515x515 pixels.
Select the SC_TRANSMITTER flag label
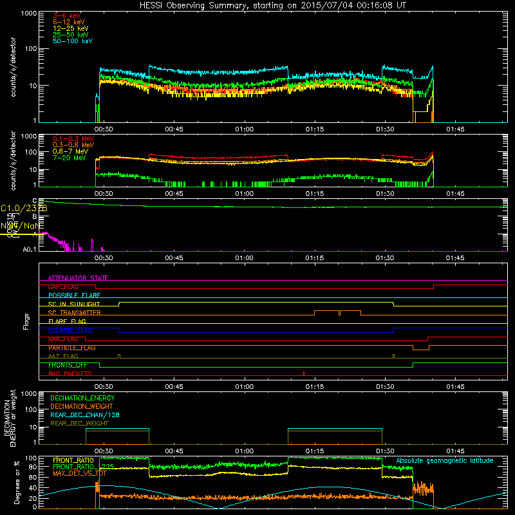75,313
